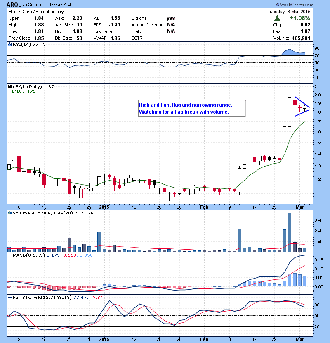Click the ArQule, Inc. company name

coord(35,5)
